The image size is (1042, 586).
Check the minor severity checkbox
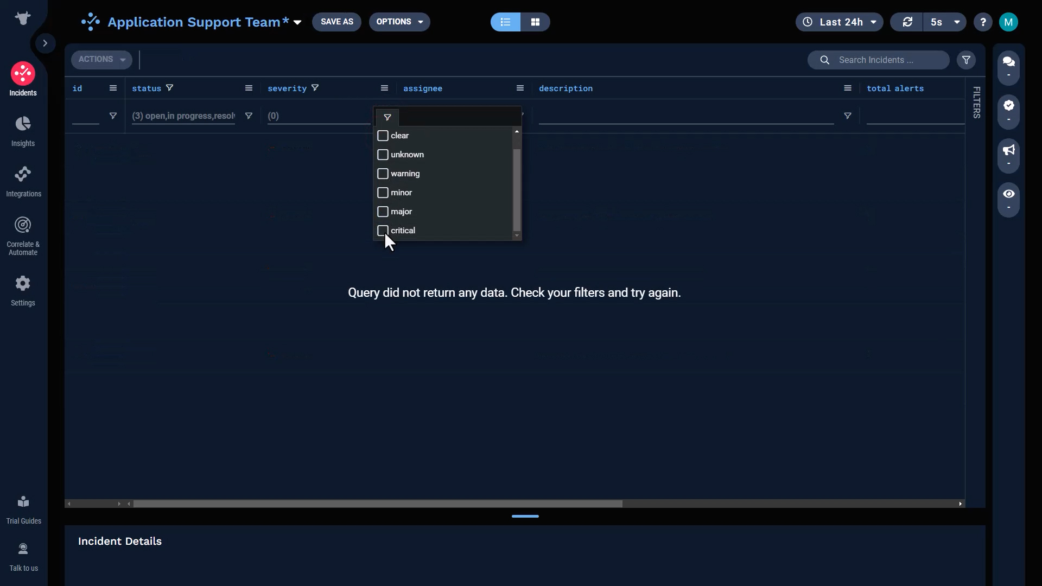[383, 193]
